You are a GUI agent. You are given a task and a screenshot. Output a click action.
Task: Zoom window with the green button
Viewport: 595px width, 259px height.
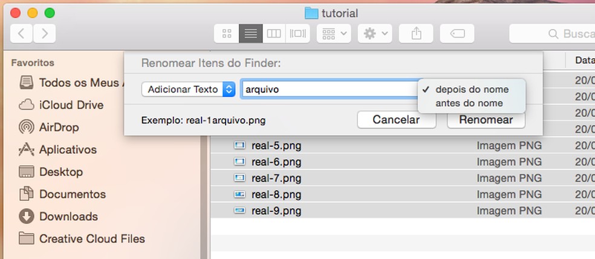[50, 13]
